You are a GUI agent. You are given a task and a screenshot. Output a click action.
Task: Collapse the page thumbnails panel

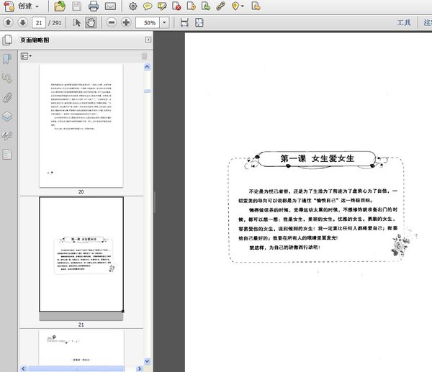coord(148,40)
